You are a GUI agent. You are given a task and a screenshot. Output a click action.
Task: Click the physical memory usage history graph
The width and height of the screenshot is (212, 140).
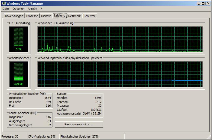[x=120, y=74]
